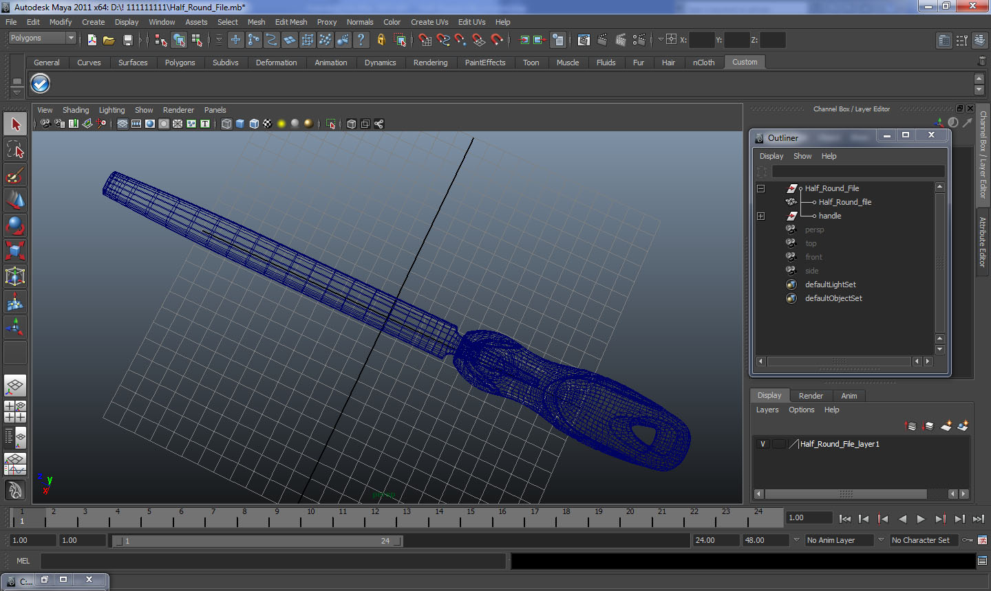Click Outliner horizontal scrollbar
Image resolution: width=991 pixels, height=591 pixels.
840,361
